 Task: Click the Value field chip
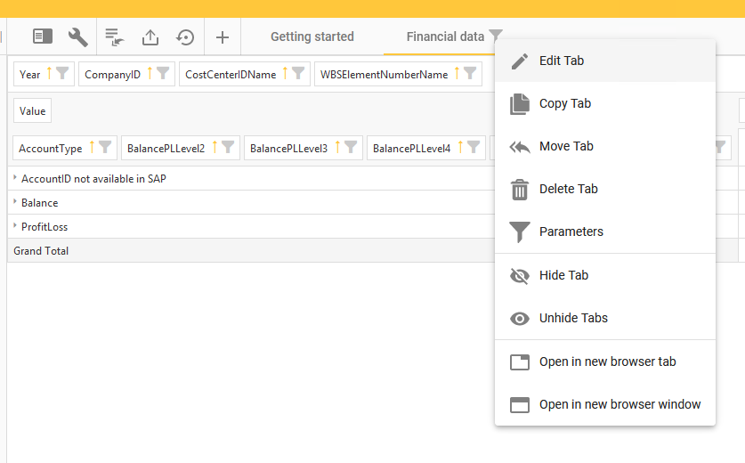click(x=32, y=110)
